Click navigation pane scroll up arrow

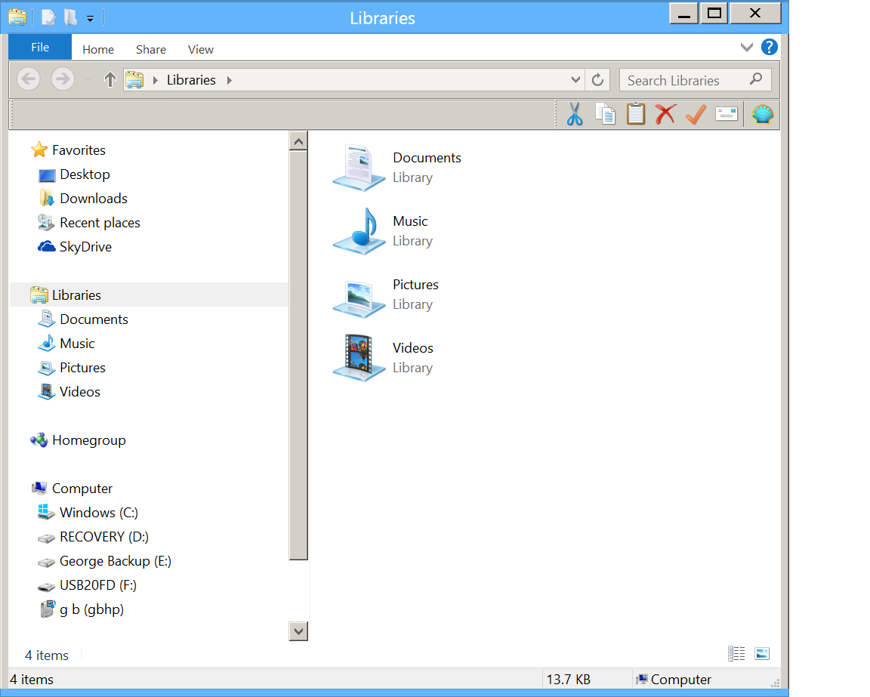tap(298, 141)
